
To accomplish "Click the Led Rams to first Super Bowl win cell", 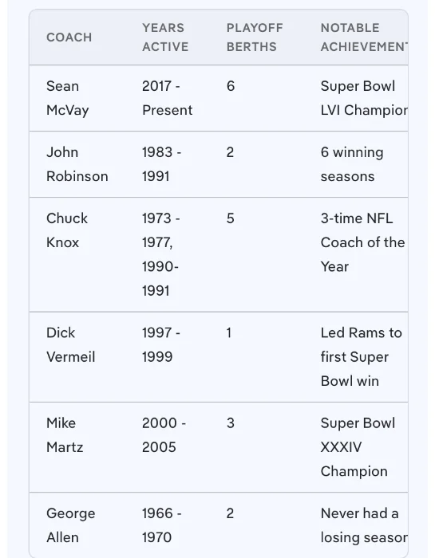I will [362, 357].
